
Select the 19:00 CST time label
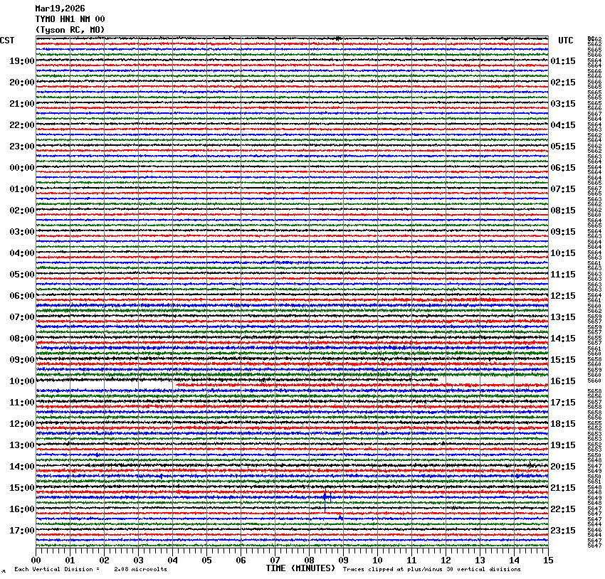click(x=21, y=61)
